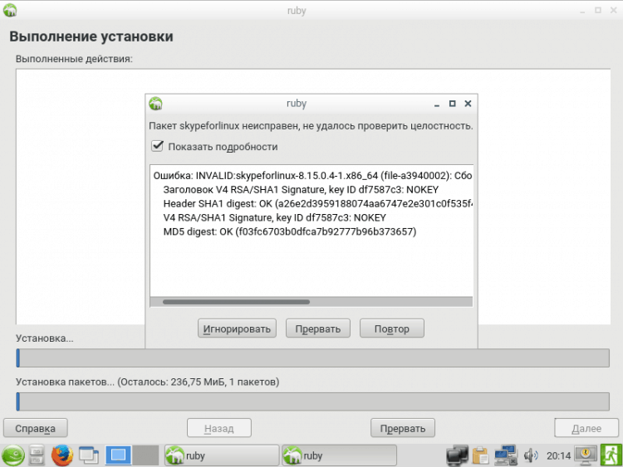Click the green logout exit icon

611,455
